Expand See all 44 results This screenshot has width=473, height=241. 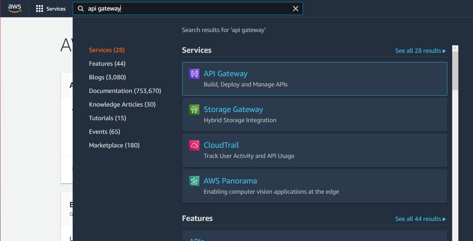click(420, 219)
